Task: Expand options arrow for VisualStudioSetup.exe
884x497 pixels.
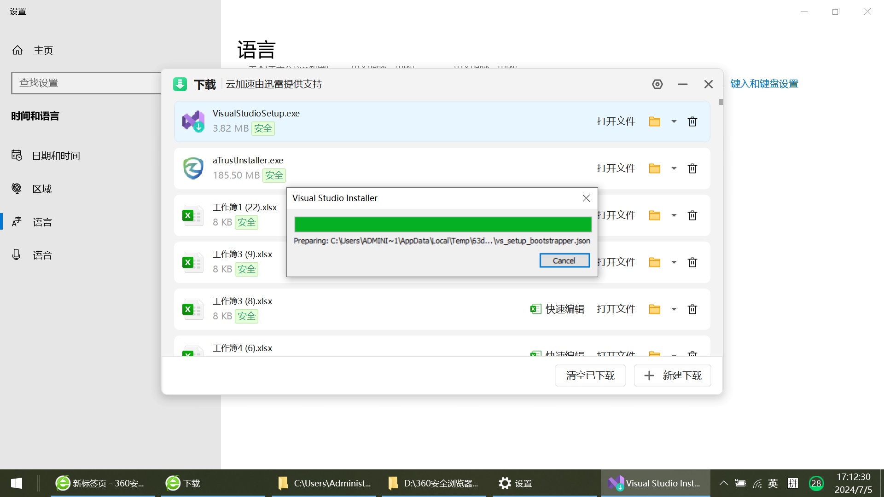Action: (x=674, y=121)
